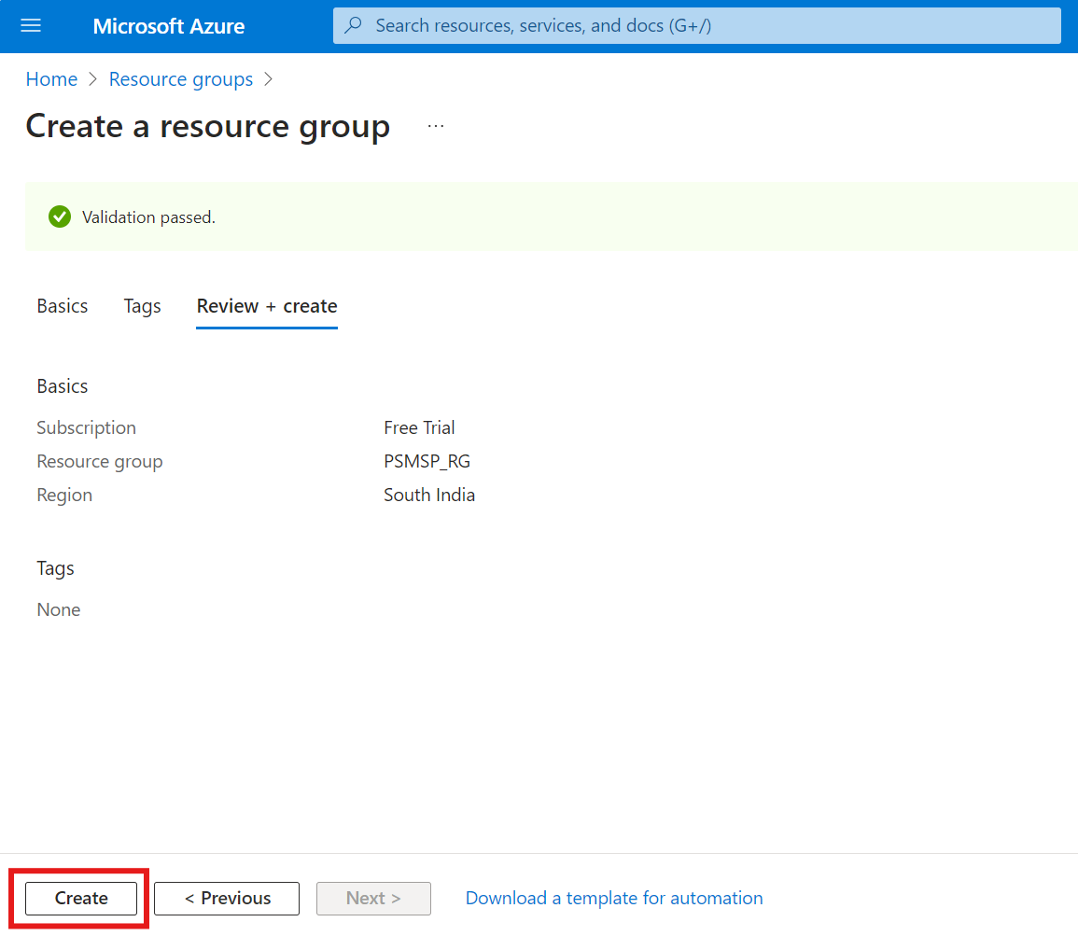Go back with the Previous button
Viewport: 1078px width, 936px height.
point(227,899)
